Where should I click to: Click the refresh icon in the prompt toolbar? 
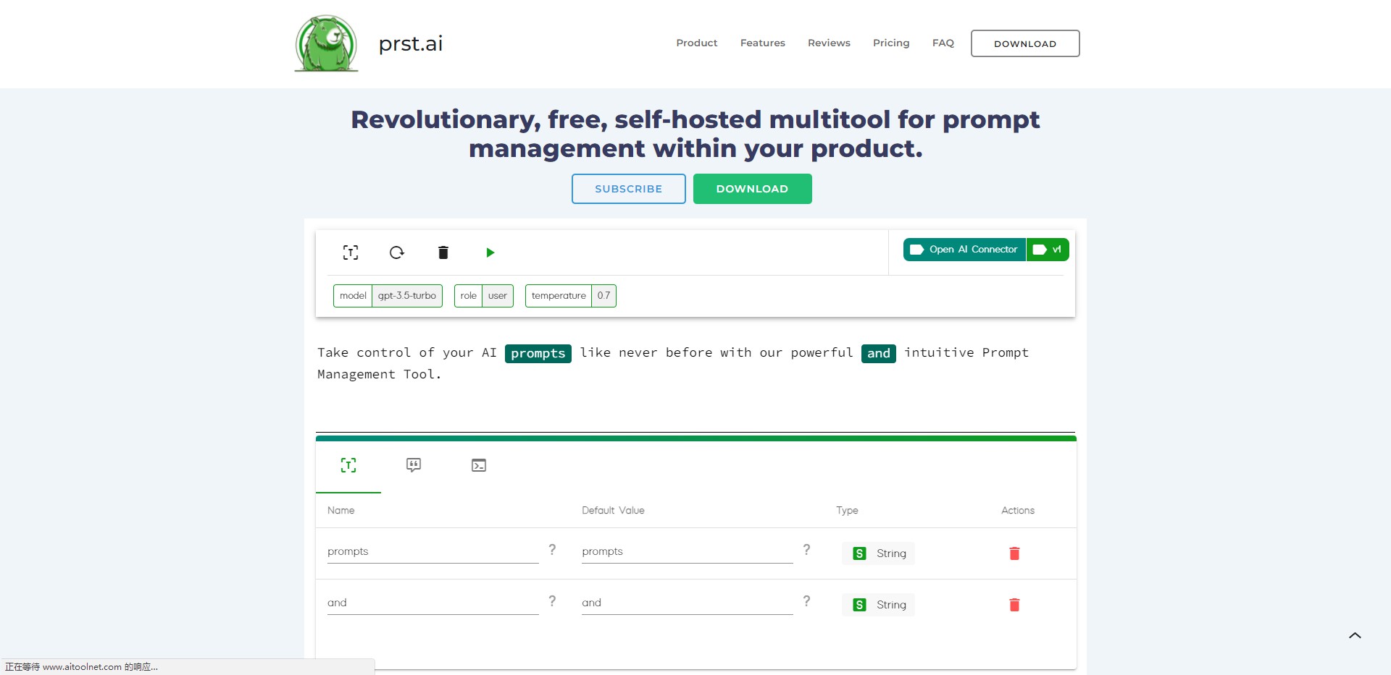pos(396,252)
